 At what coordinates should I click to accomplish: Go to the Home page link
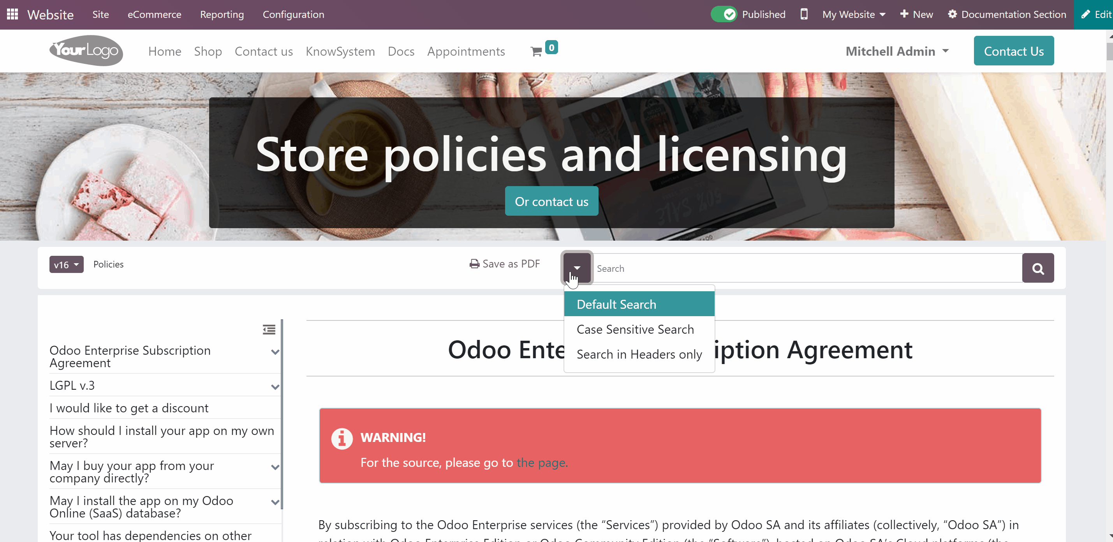click(x=165, y=51)
